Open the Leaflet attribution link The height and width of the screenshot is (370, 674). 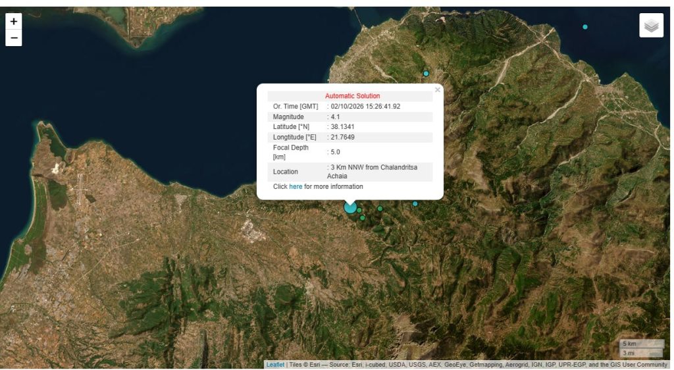tap(275, 365)
